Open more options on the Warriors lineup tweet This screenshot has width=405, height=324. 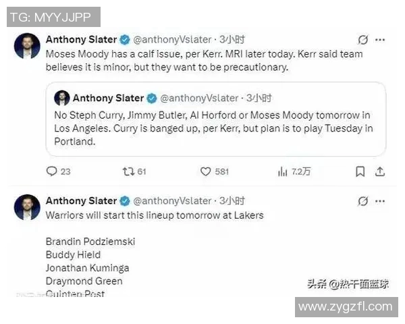(x=381, y=201)
